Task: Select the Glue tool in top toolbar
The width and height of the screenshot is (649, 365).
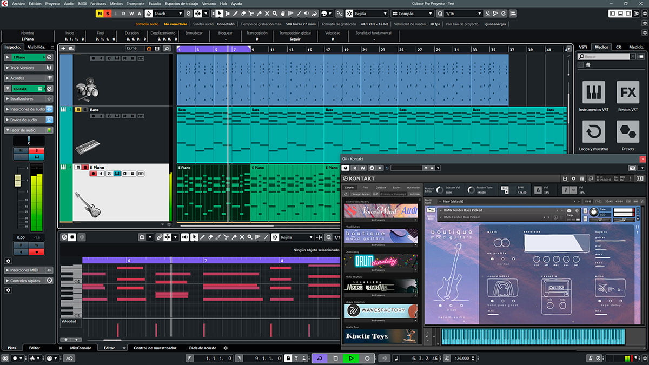Action: (259, 13)
